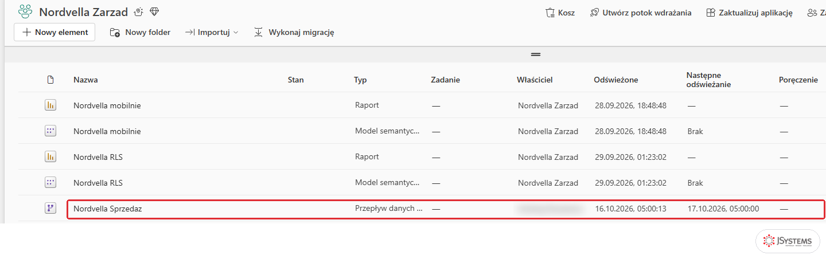Sort by Zadanie column header
826x259 pixels.
[x=445, y=80]
